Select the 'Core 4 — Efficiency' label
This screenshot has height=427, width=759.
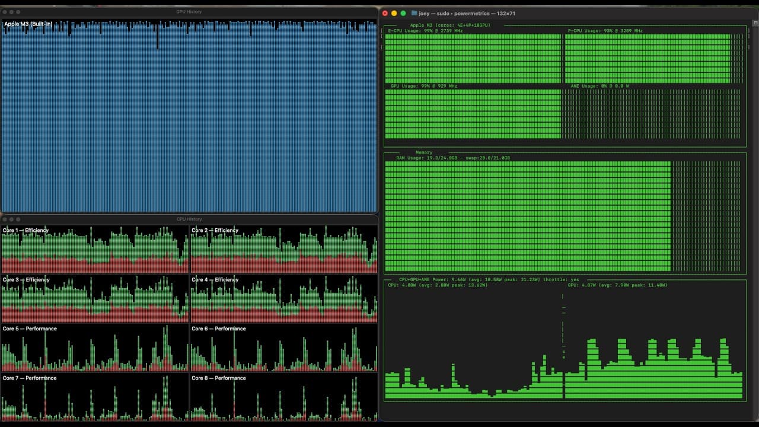(x=215, y=279)
